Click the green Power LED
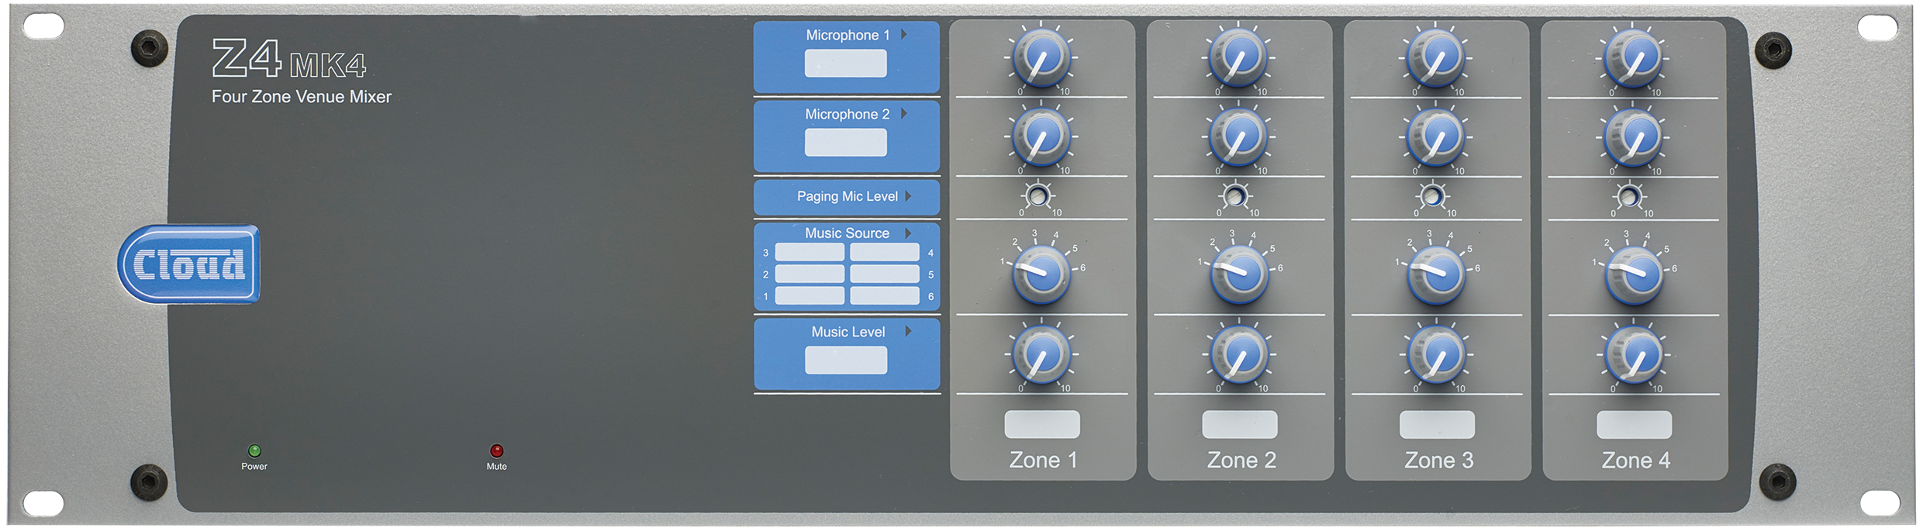1923x531 pixels. tap(254, 450)
